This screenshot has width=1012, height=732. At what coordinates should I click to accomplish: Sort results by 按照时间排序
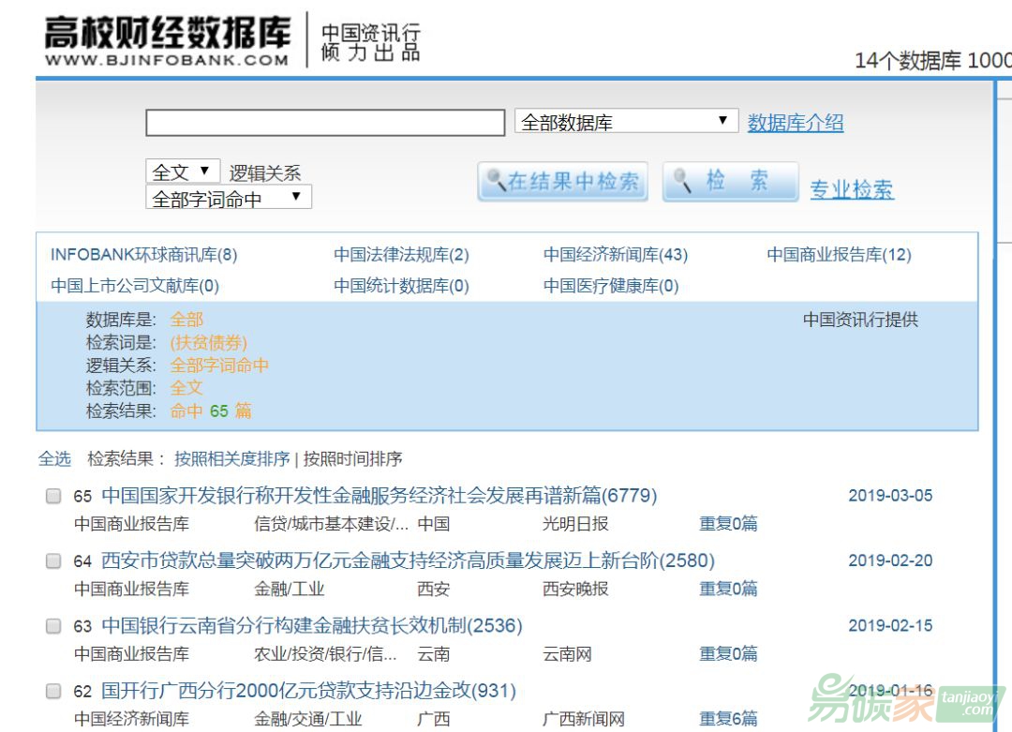[x=352, y=459]
